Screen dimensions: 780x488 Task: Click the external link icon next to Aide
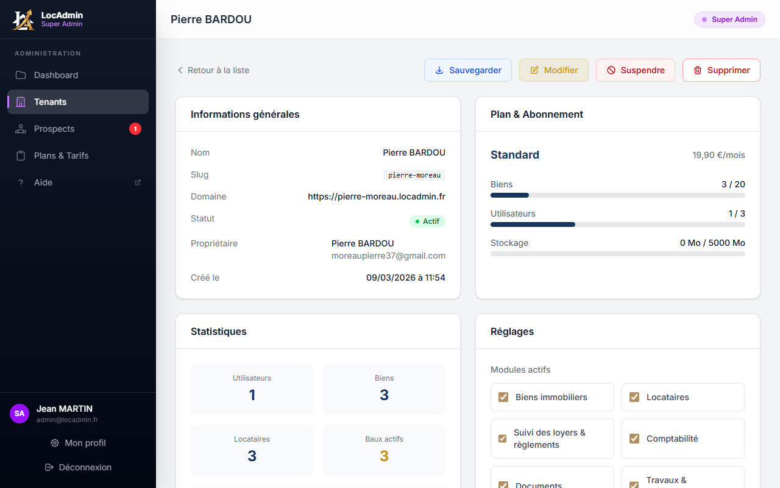pyautogui.click(x=137, y=182)
